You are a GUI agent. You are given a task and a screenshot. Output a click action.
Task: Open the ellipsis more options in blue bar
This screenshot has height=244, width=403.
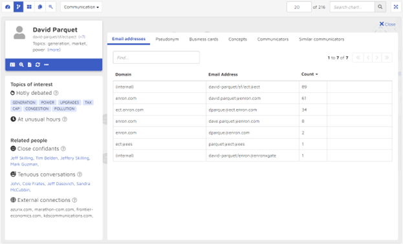click(x=47, y=65)
